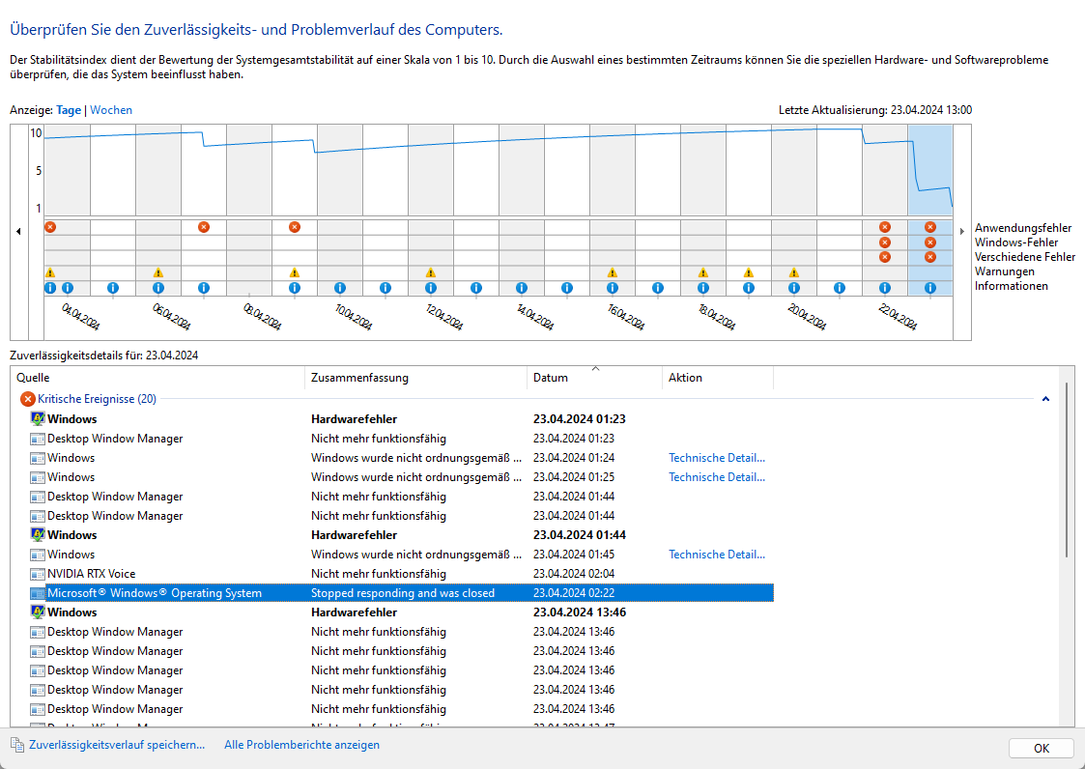Click the Informationen row label beside the chart
1085x769 pixels.
tap(1011, 286)
